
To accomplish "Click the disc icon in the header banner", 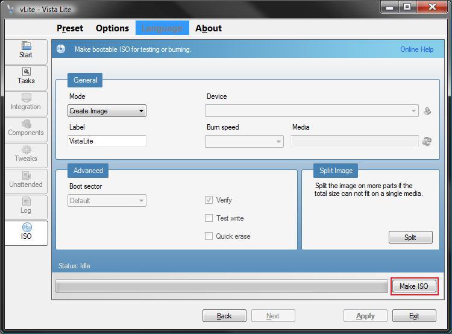I will [61, 49].
